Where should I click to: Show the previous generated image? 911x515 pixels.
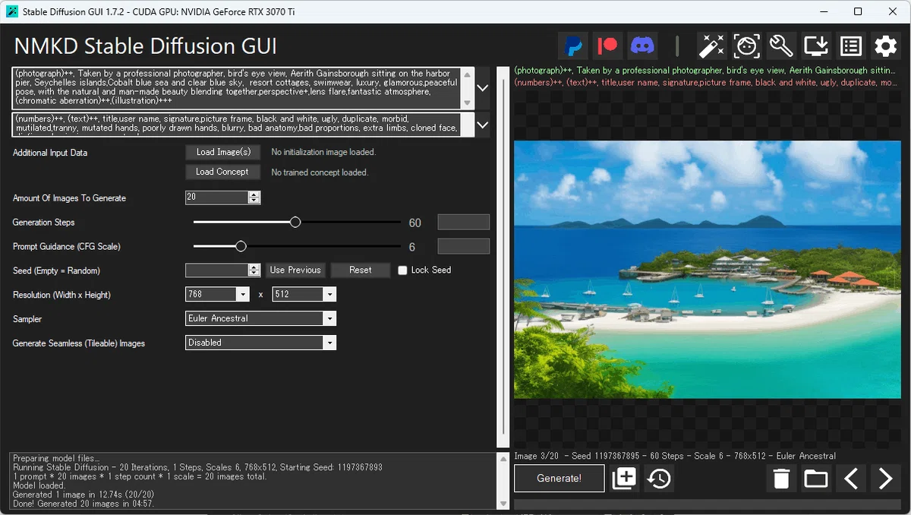[851, 479]
